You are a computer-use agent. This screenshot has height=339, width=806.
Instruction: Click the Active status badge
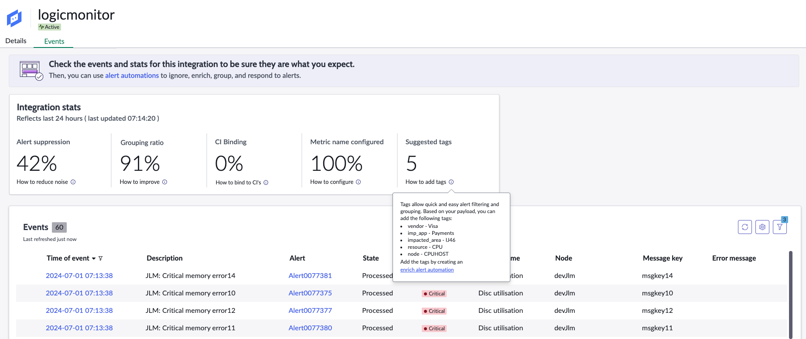[49, 27]
